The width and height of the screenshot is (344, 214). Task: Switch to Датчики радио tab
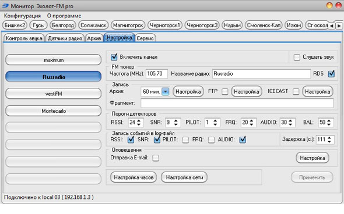pos(65,38)
